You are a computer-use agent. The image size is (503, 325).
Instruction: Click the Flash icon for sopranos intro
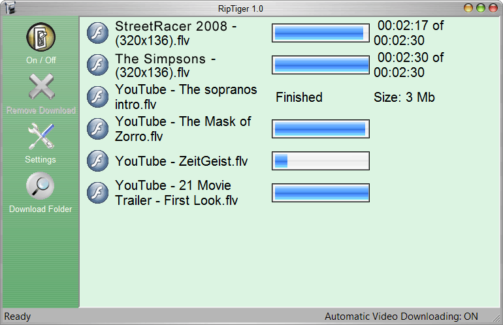(97, 97)
